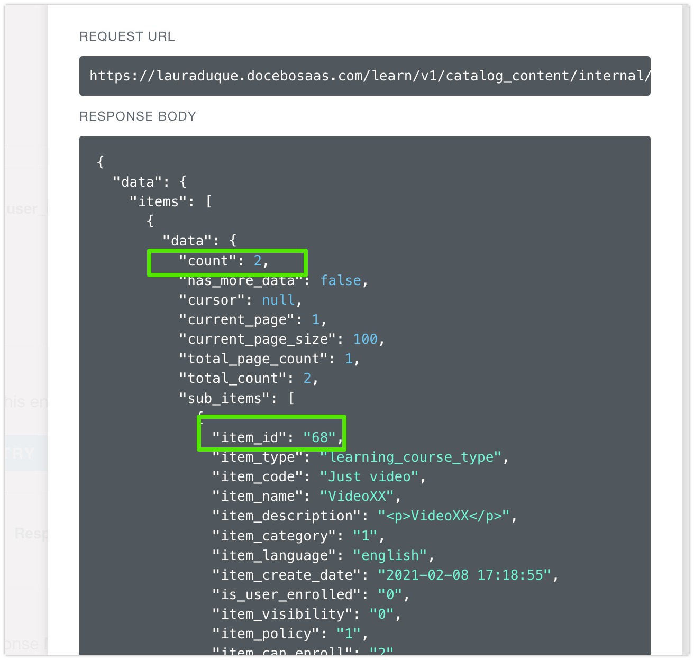This screenshot has width=694, height=660.
Task: Click the "sub_items" array key
Action: 224,398
